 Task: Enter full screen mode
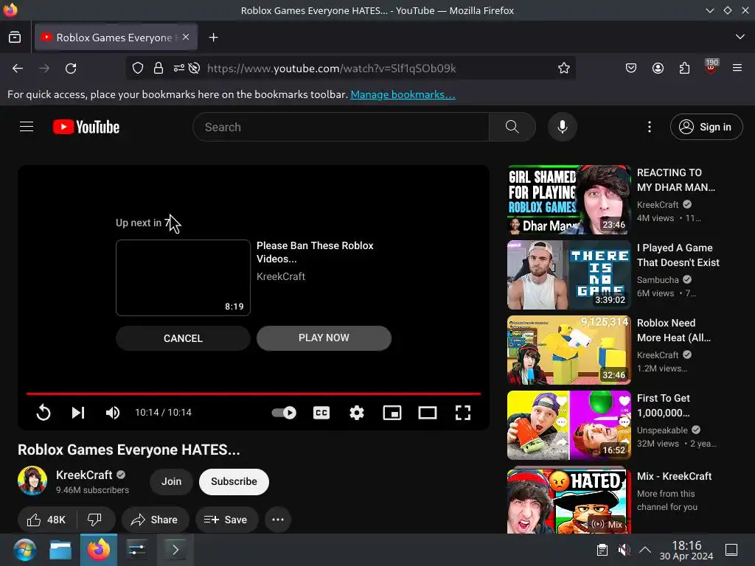(x=463, y=413)
